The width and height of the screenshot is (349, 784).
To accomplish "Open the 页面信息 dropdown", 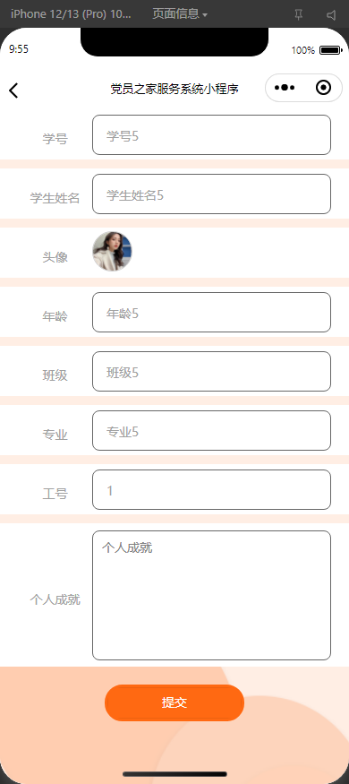I will pos(180,14).
